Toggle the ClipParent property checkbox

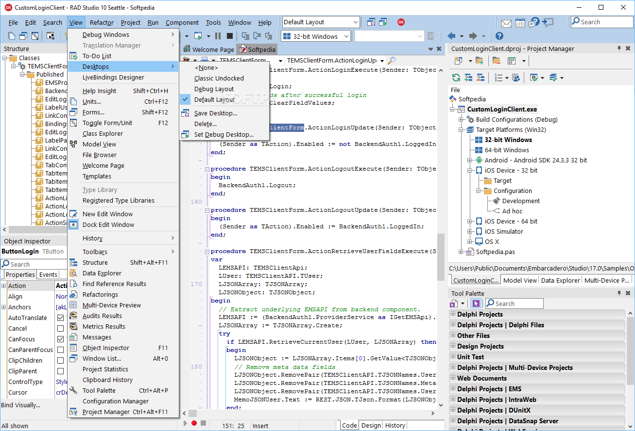pos(61,371)
